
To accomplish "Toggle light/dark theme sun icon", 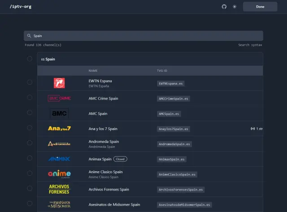I will [x=234, y=7].
